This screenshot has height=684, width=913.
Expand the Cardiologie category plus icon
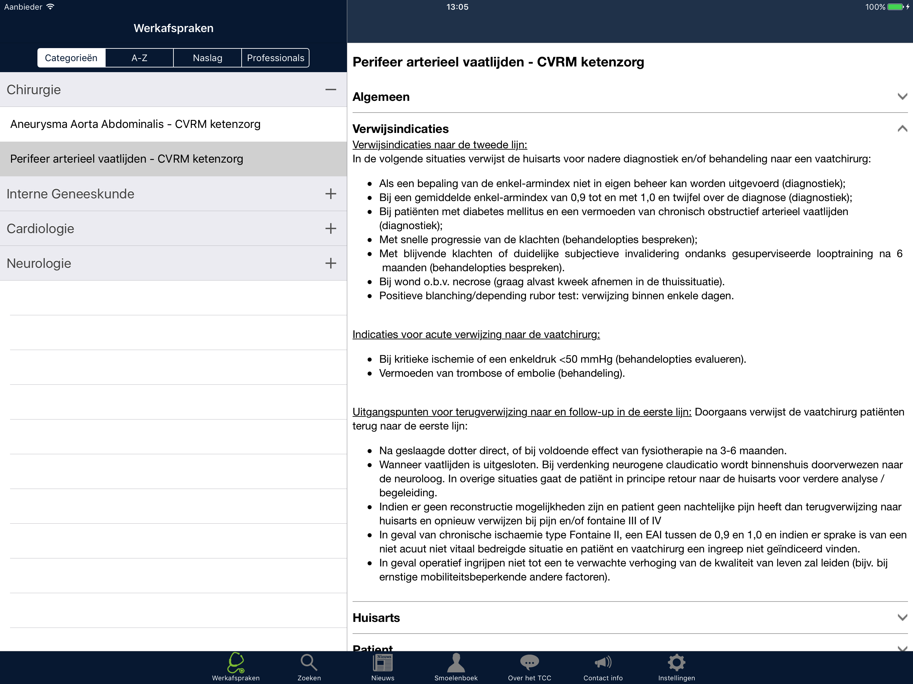[x=331, y=228]
